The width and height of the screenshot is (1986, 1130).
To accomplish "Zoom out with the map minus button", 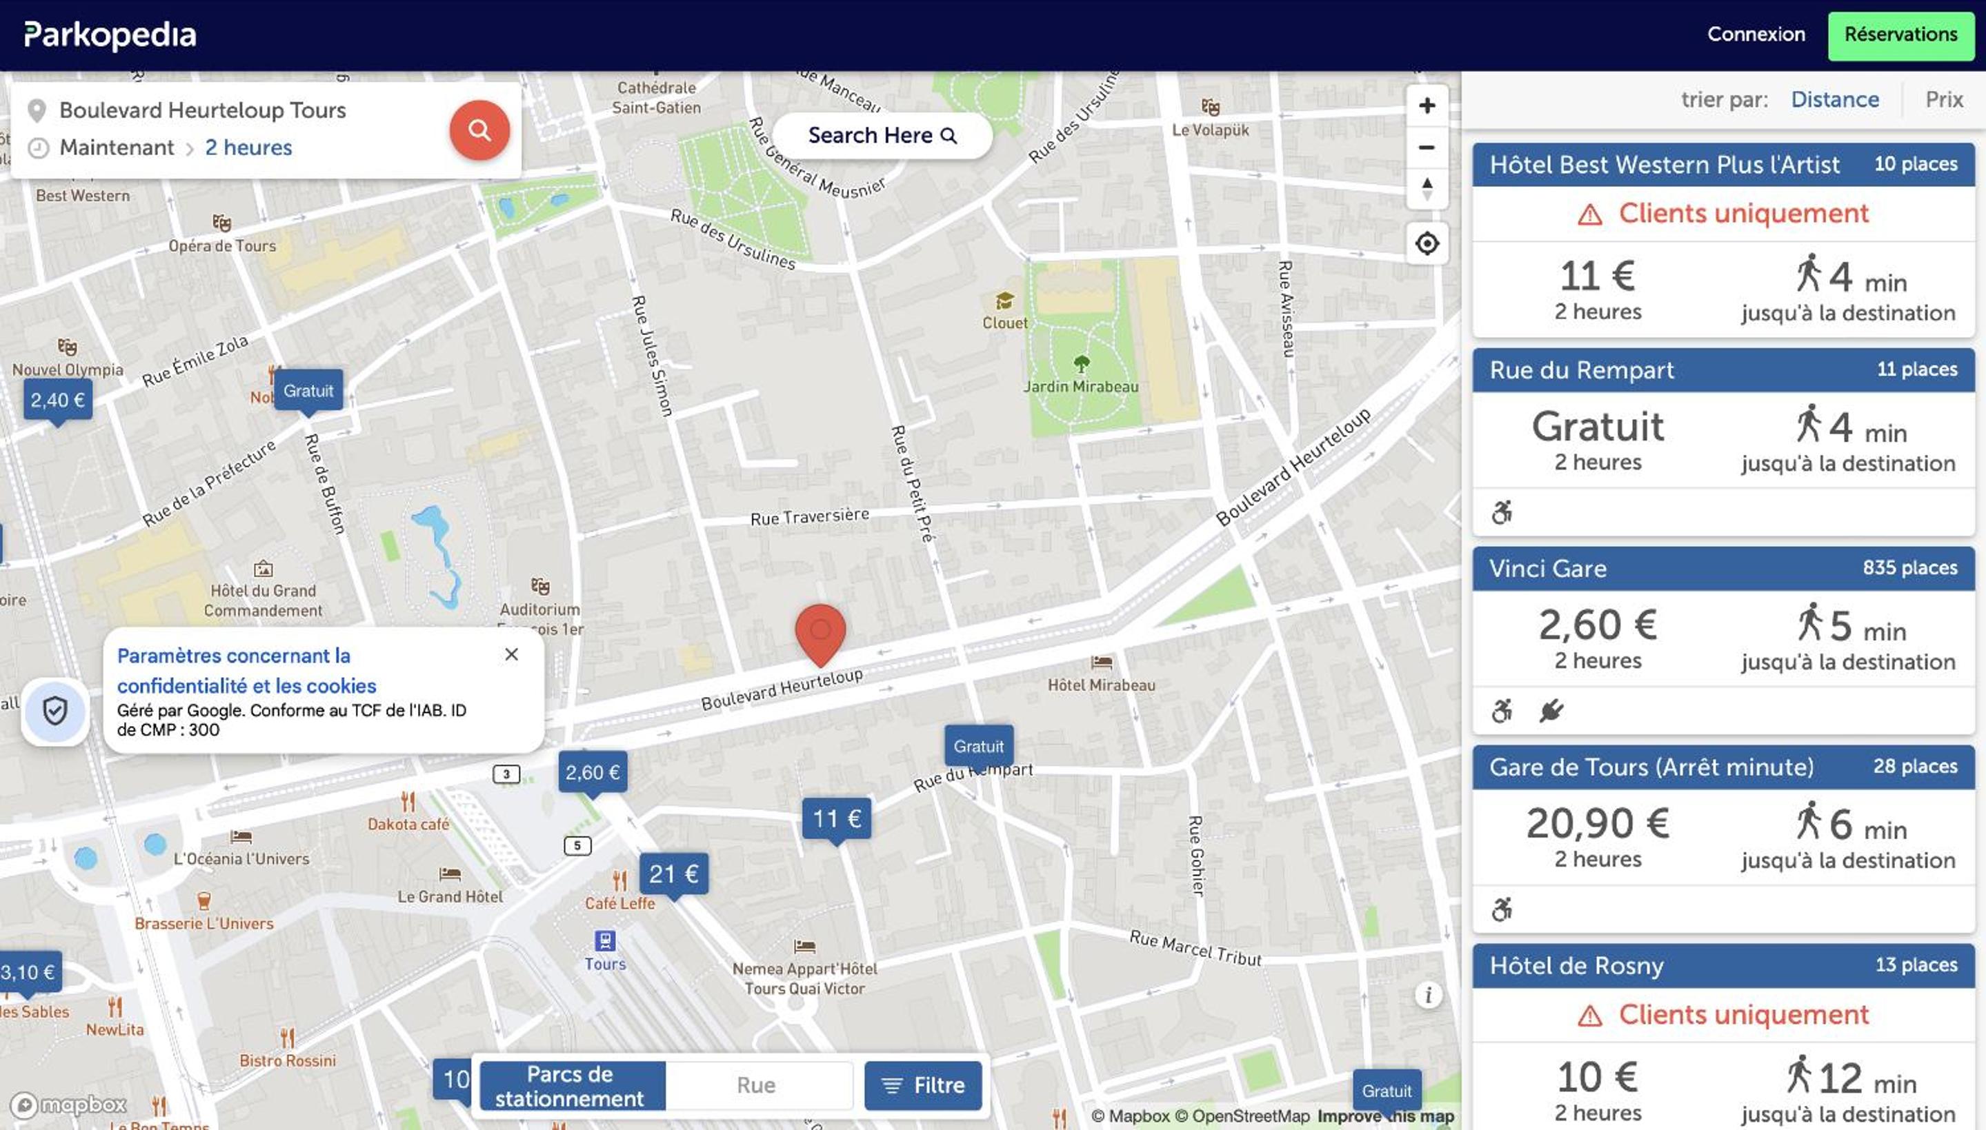I will [x=1427, y=148].
